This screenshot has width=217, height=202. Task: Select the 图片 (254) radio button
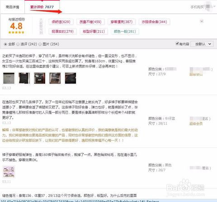pyautogui.click(x=40, y=44)
